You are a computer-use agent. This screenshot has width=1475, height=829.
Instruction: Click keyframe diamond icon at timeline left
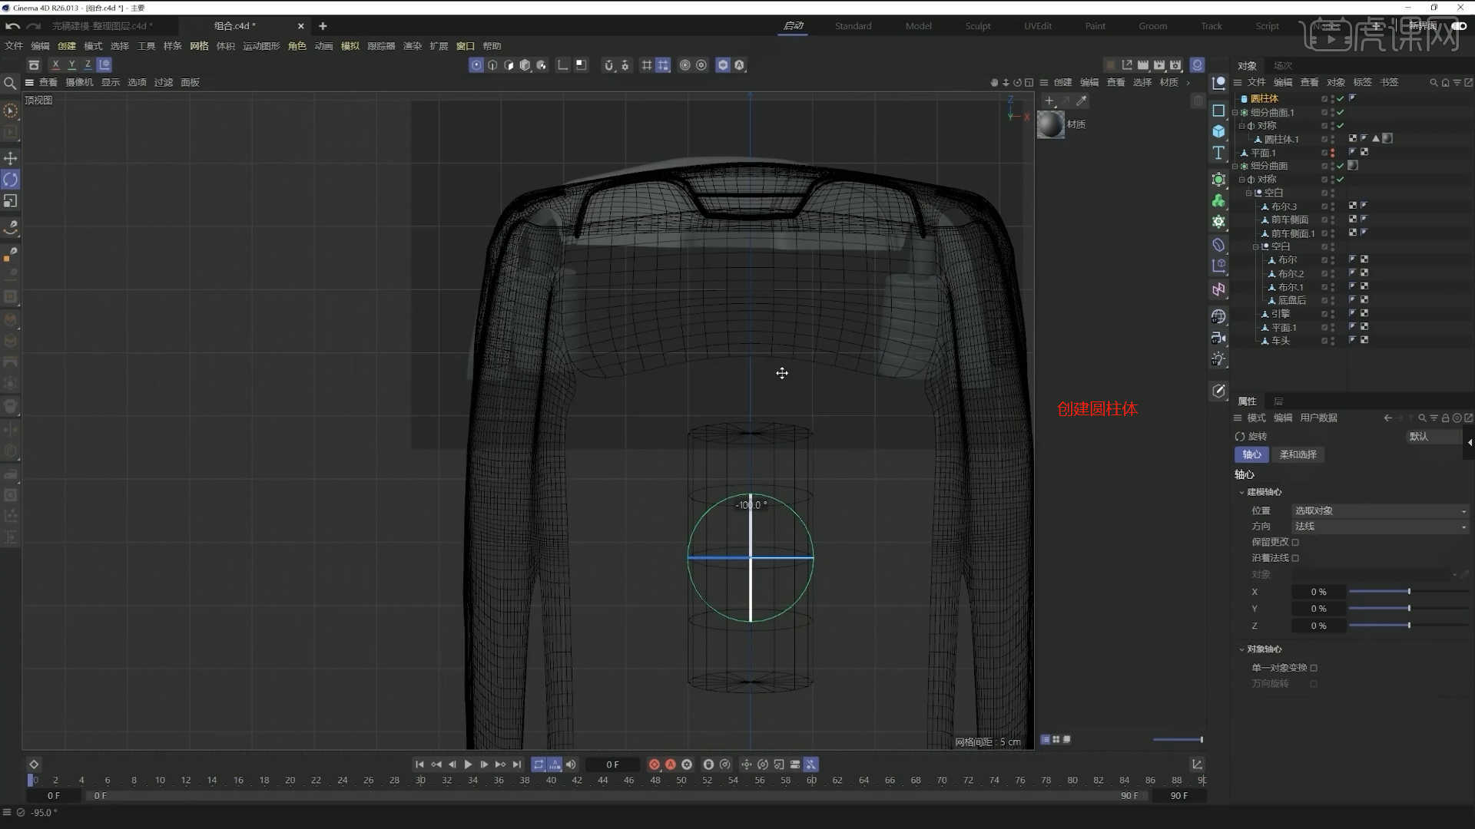pyautogui.click(x=34, y=765)
